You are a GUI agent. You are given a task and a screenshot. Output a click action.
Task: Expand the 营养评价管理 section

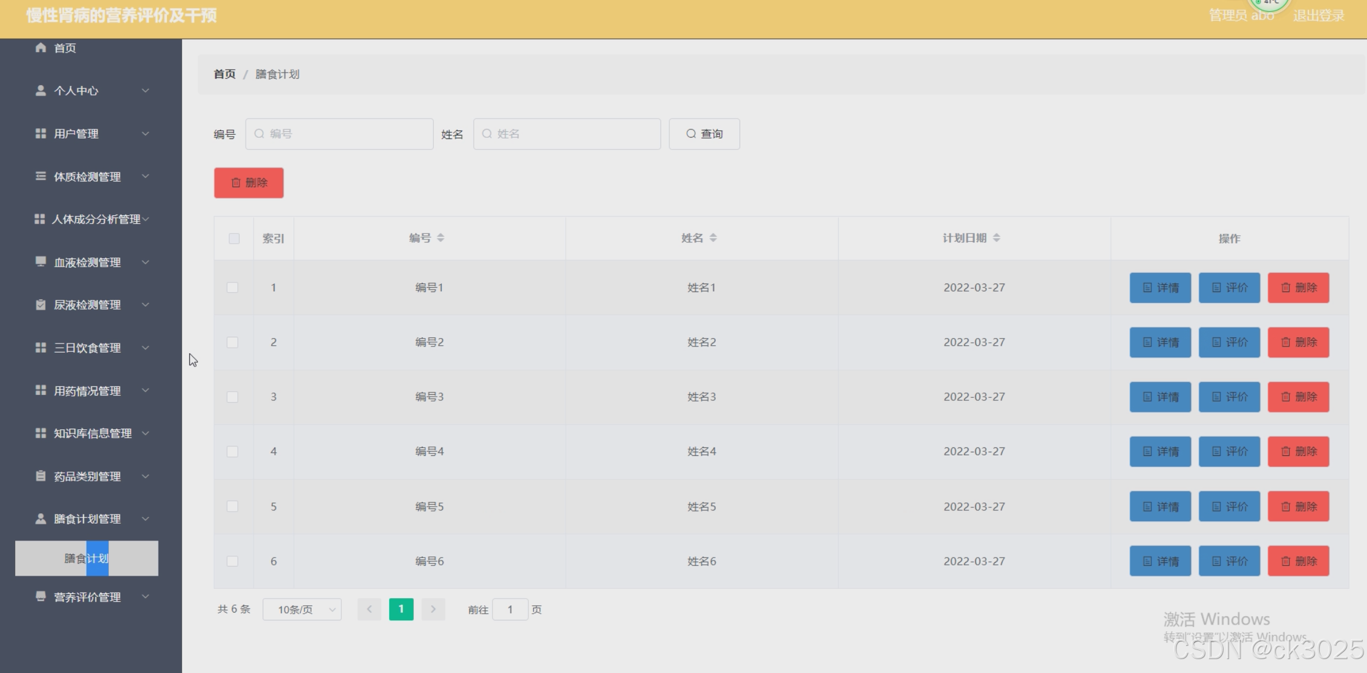[88, 597]
